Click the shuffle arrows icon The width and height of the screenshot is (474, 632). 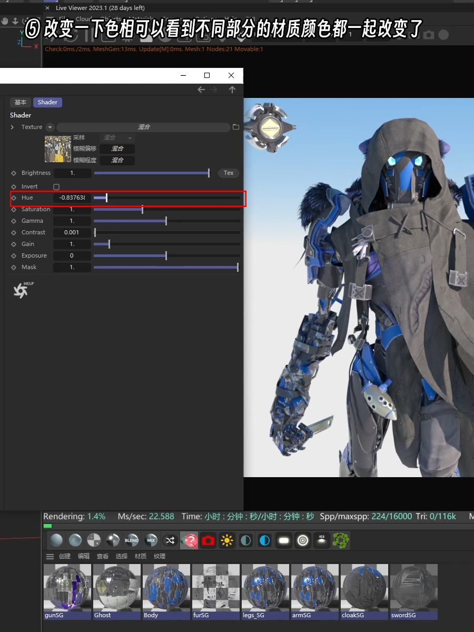click(x=170, y=540)
